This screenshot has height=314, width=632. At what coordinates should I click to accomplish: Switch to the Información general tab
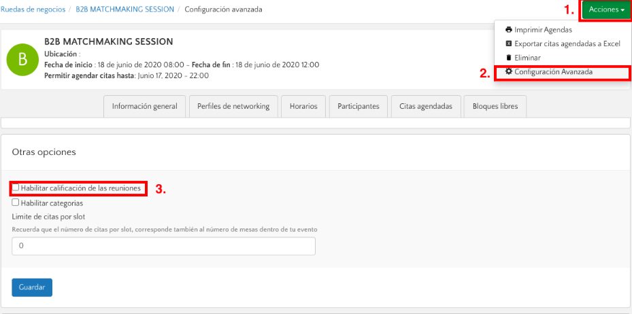click(x=144, y=107)
